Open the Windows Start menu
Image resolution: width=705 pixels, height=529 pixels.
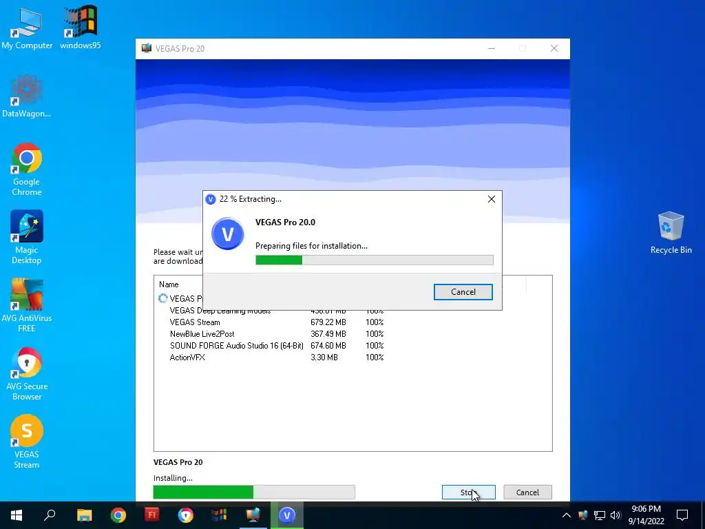(x=17, y=515)
